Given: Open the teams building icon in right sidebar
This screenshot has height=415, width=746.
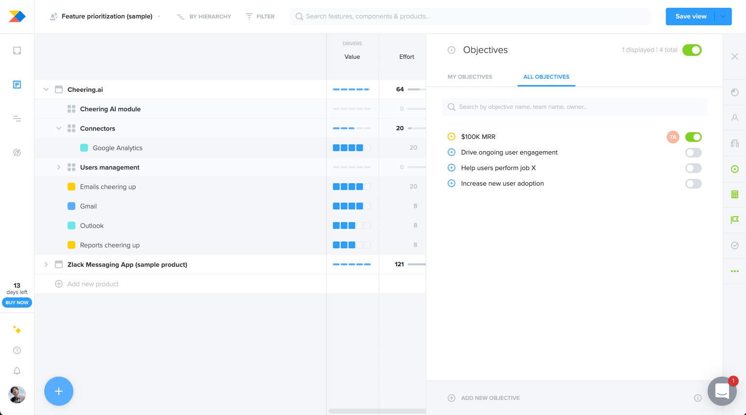Looking at the screenshot, I should (734, 143).
